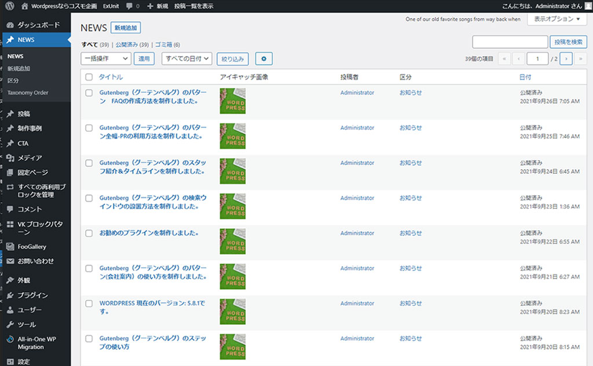Open the メディア menu in sidebar
593x366 pixels.
tap(30, 158)
